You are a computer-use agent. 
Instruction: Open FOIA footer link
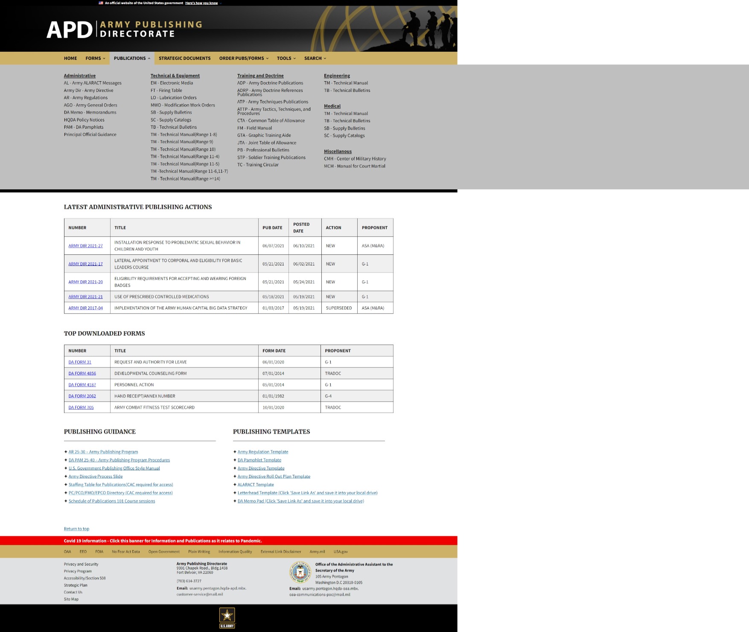(99, 552)
